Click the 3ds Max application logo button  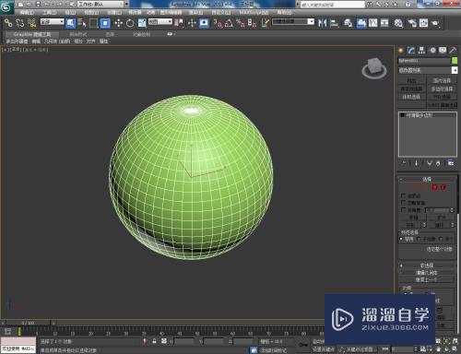6,7
